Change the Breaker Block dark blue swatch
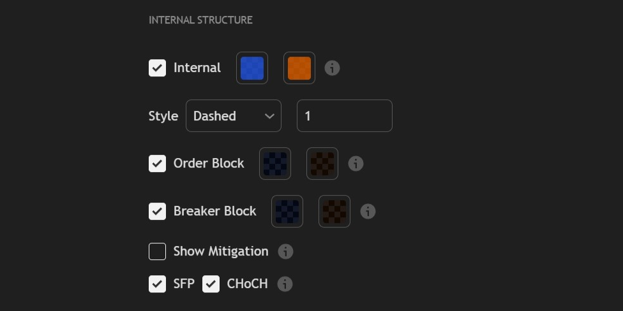The width and height of the screenshot is (623, 311). click(x=287, y=212)
